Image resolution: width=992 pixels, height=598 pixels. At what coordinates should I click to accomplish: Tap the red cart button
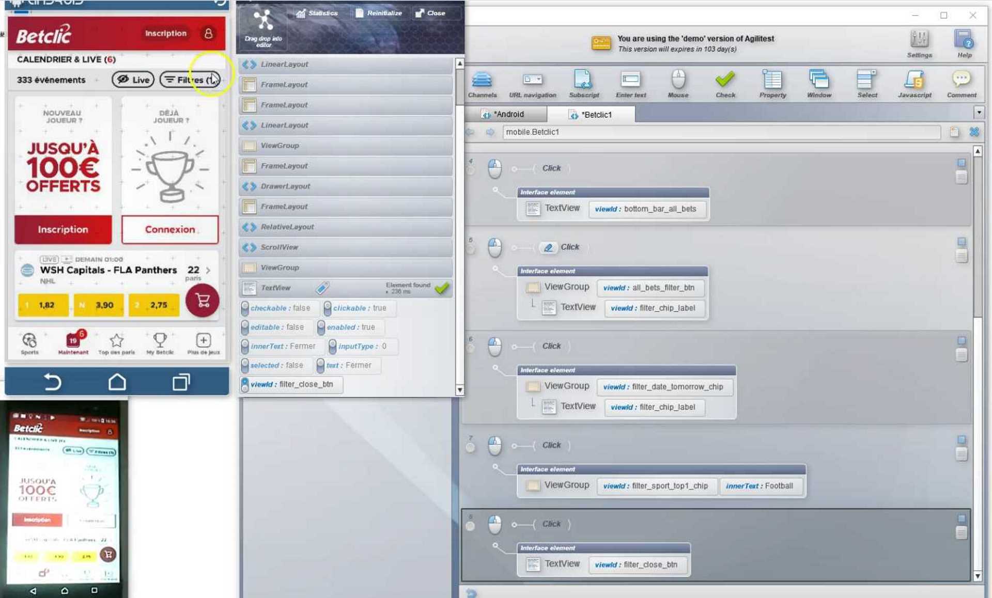point(203,301)
